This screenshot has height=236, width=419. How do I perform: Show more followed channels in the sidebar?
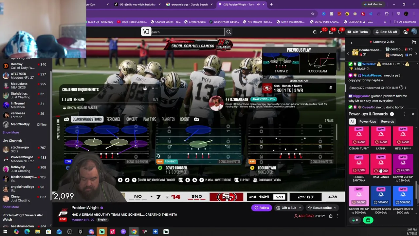click(x=11, y=132)
